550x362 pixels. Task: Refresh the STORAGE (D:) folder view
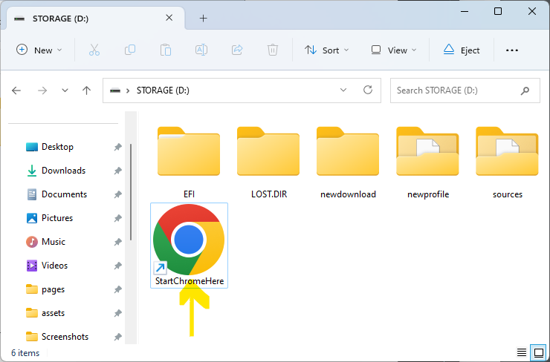pyautogui.click(x=367, y=90)
